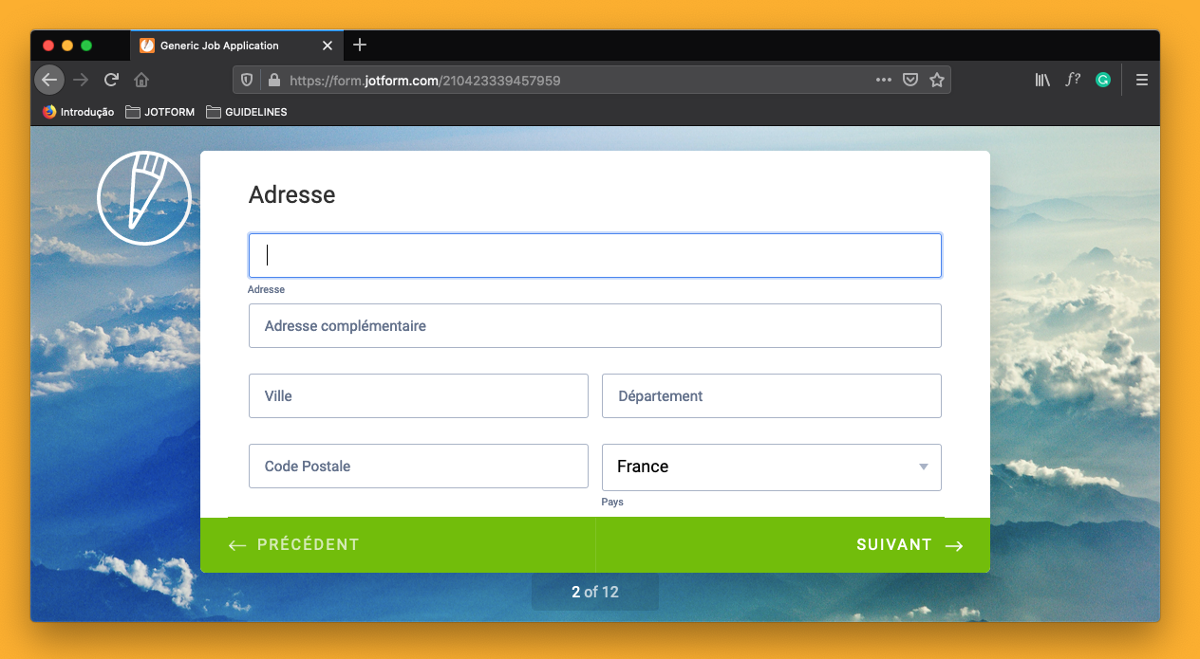Click the tracking protection shield icon
The image size is (1200, 659).
tap(247, 81)
